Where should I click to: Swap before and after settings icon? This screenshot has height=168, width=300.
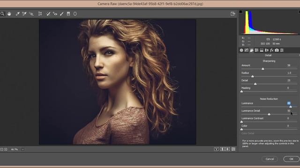222,149
